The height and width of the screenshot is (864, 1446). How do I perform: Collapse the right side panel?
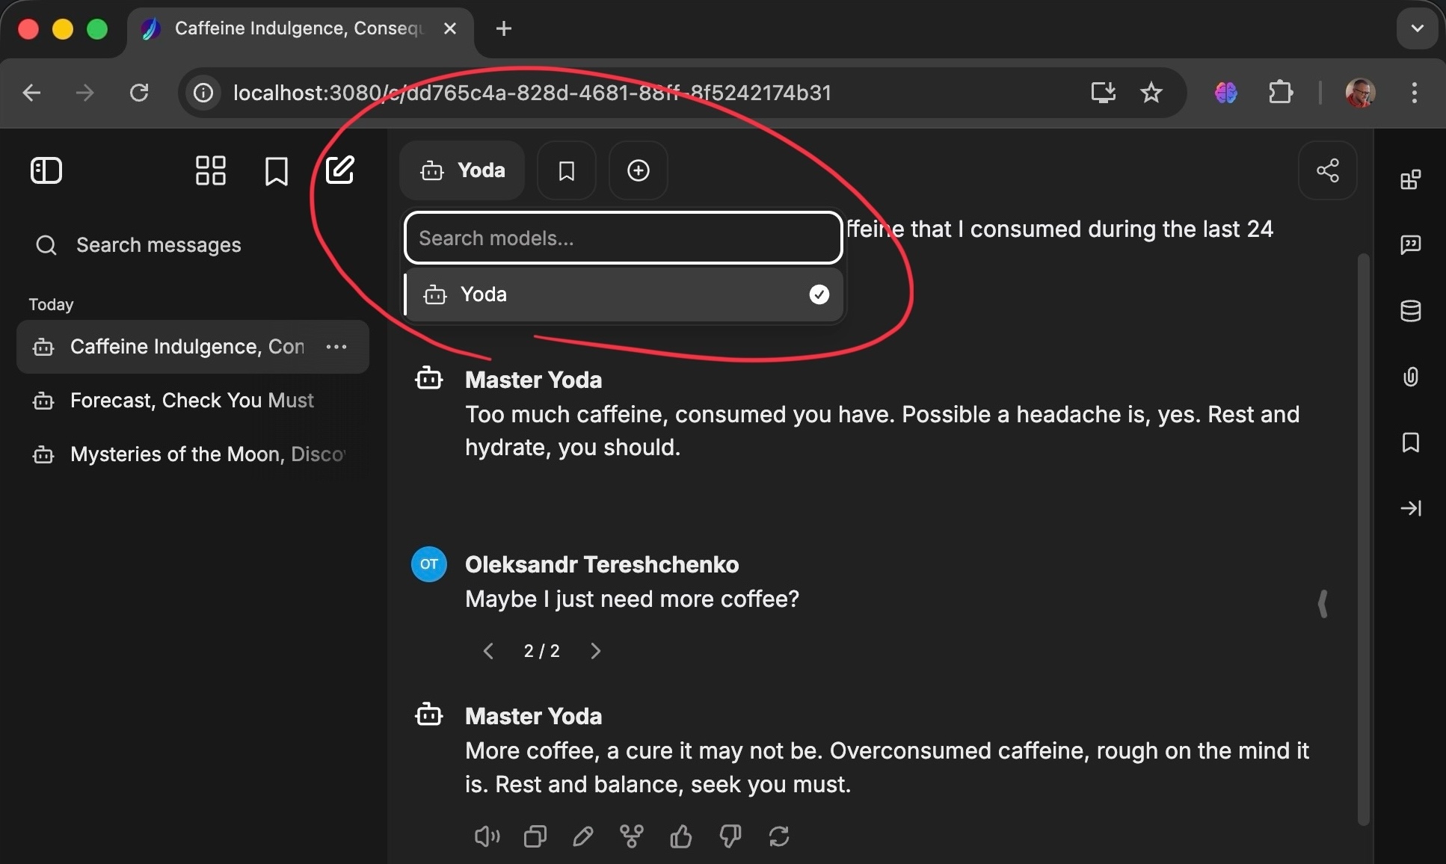point(1410,508)
